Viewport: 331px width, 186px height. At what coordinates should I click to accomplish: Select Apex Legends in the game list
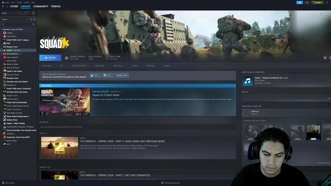18,57
